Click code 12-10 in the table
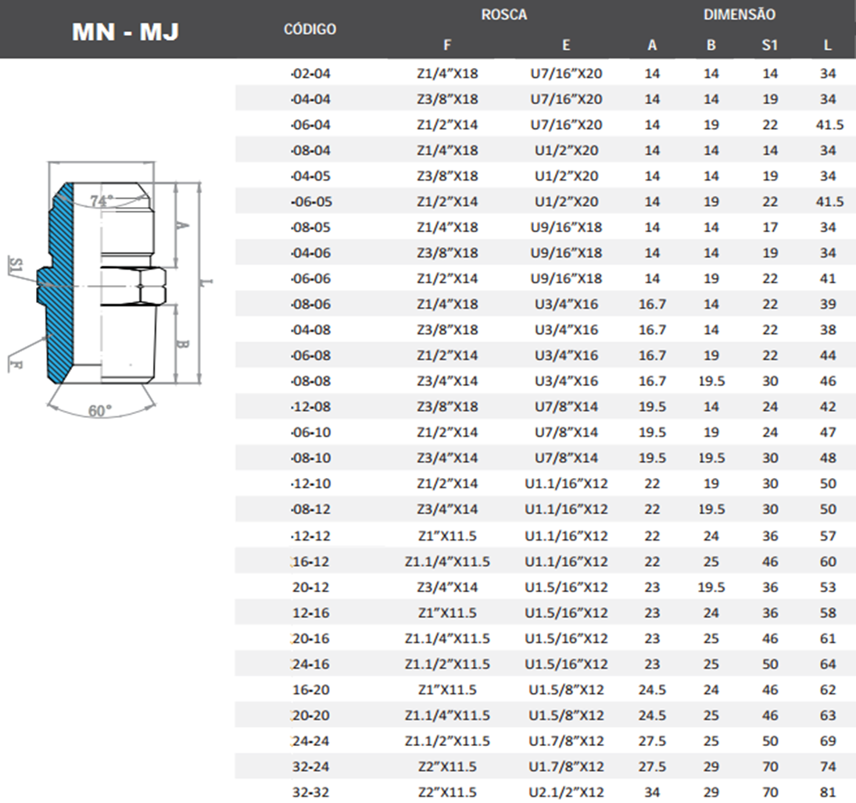Image resolution: width=856 pixels, height=803 pixels. click(310, 484)
